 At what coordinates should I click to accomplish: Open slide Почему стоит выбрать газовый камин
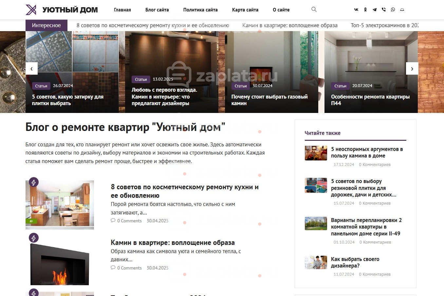tap(269, 100)
